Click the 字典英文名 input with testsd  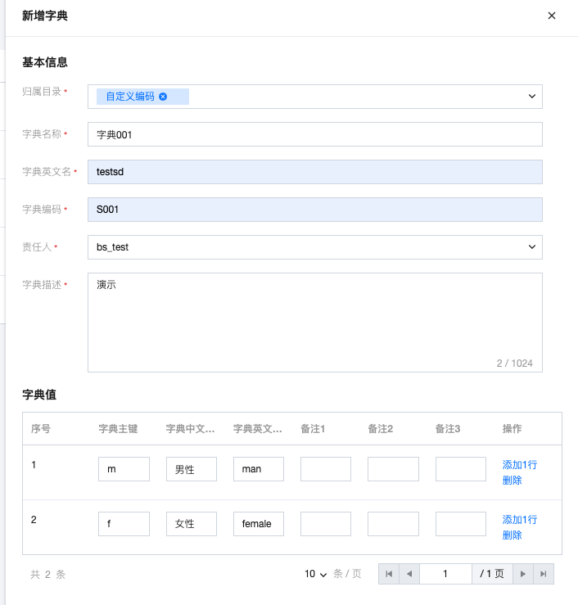pos(315,172)
